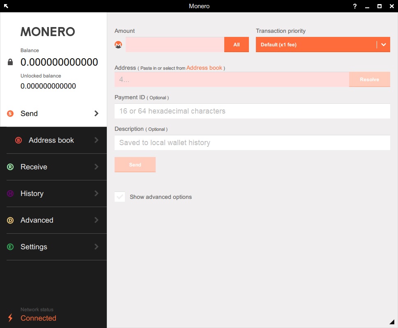Click the Show advanced options label
This screenshot has width=398, height=328.
161,197
